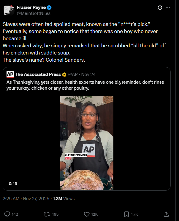Viewport: 179px width, 221px height.
Task: Open The Associated Press account name
Action: coord(38,74)
